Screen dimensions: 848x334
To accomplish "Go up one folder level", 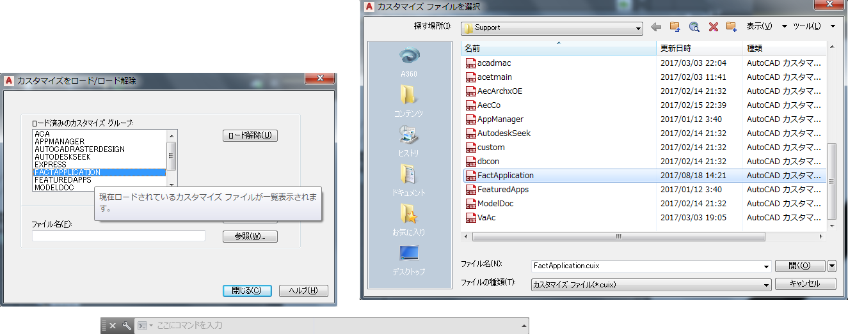I will (x=675, y=27).
